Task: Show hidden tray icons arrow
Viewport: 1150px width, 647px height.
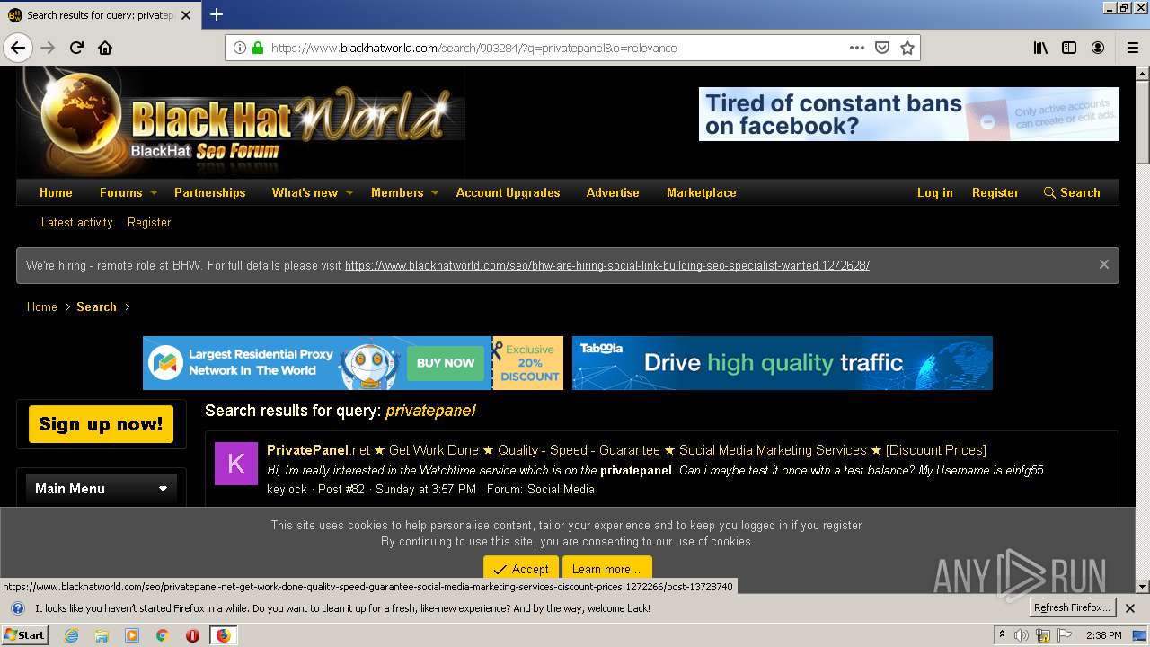Action: (1002, 635)
